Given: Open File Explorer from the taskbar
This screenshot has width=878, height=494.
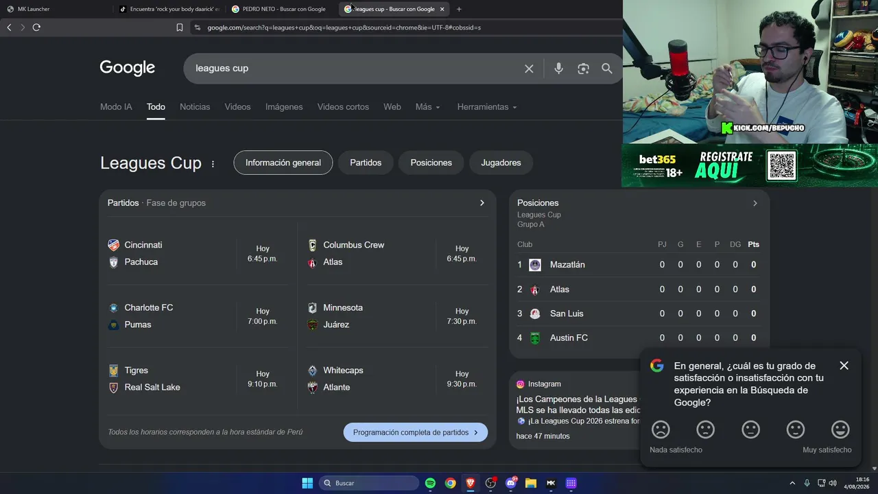Looking at the screenshot, I should click(531, 483).
